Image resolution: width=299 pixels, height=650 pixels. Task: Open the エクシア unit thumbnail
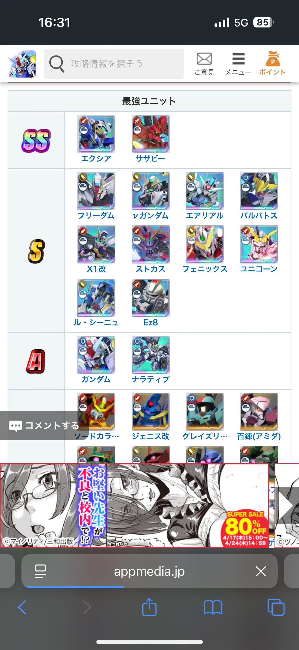[96, 134]
